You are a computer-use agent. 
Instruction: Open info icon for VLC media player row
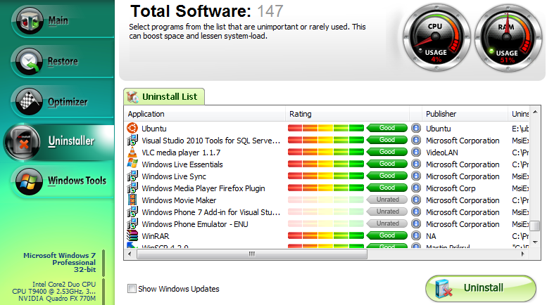click(416, 152)
